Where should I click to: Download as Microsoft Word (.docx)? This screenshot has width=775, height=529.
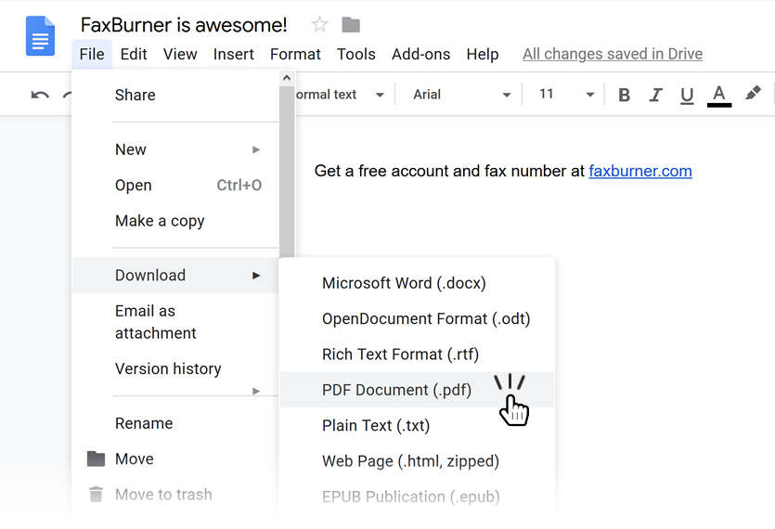click(x=417, y=283)
